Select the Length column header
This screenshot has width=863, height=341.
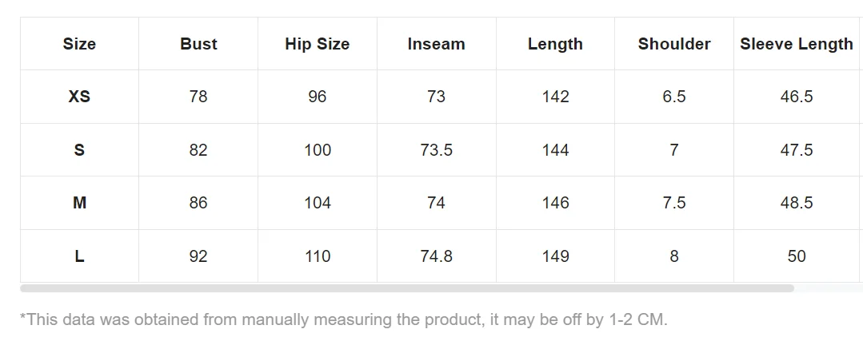point(555,44)
